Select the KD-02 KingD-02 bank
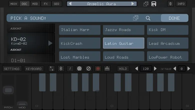 [x=31, y=43]
